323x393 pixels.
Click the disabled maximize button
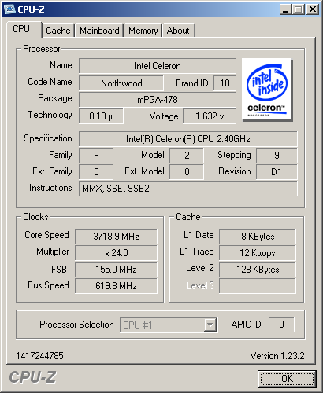tap(299, 9)
